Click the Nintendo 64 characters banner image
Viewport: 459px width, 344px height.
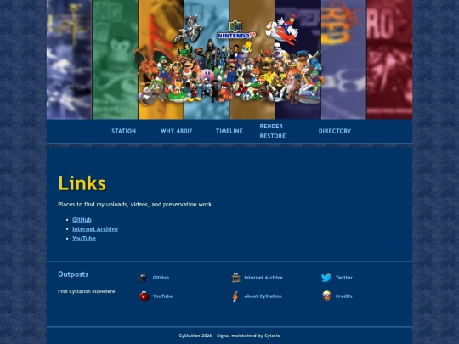click(x=229, y=59)
